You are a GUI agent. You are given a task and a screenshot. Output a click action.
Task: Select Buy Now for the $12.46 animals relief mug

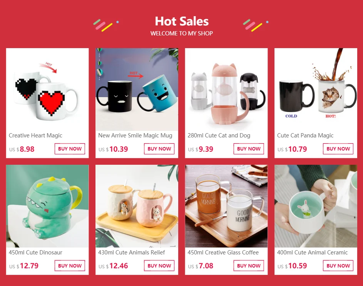[x=159, y=266]
